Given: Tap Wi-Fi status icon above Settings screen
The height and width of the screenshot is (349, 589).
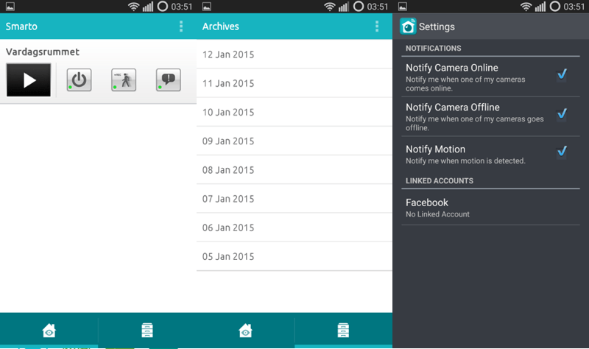Looking at the screenshot, I should tap(526, 7).
